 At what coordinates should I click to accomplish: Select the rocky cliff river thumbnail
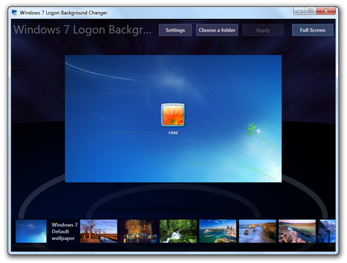point(297,231)
